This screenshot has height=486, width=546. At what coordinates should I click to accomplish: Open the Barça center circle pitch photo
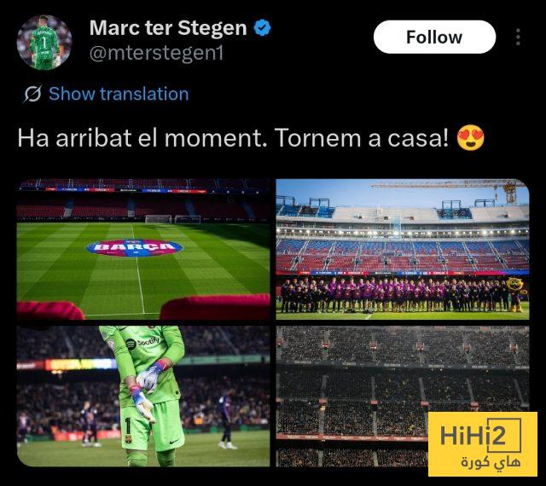pyautogui.click(x=143, y=249)
